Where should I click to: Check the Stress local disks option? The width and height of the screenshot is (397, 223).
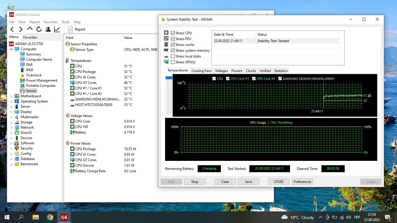[173, 56]
